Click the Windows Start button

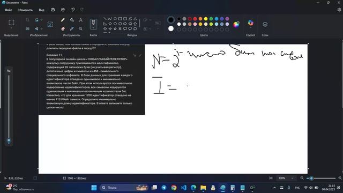click(x=94, y=188)
